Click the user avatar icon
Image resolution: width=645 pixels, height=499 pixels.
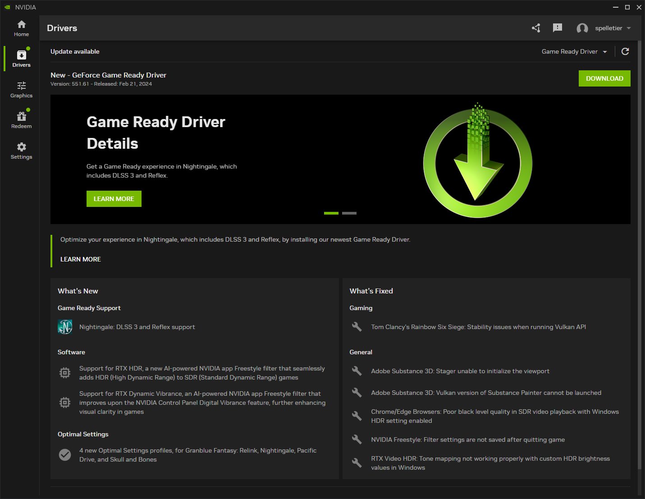pos(582,28)
